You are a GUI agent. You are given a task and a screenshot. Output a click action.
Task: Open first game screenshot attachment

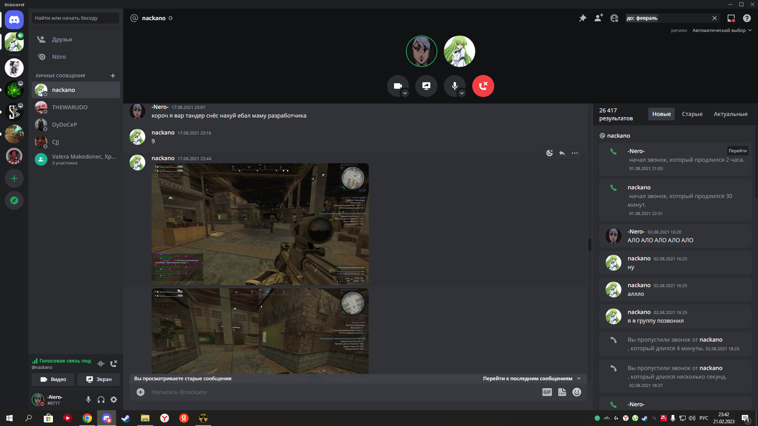coord(260,224)
